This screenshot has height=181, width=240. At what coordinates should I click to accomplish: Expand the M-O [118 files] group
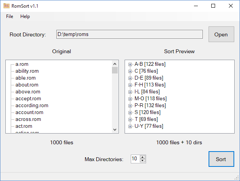130,99
